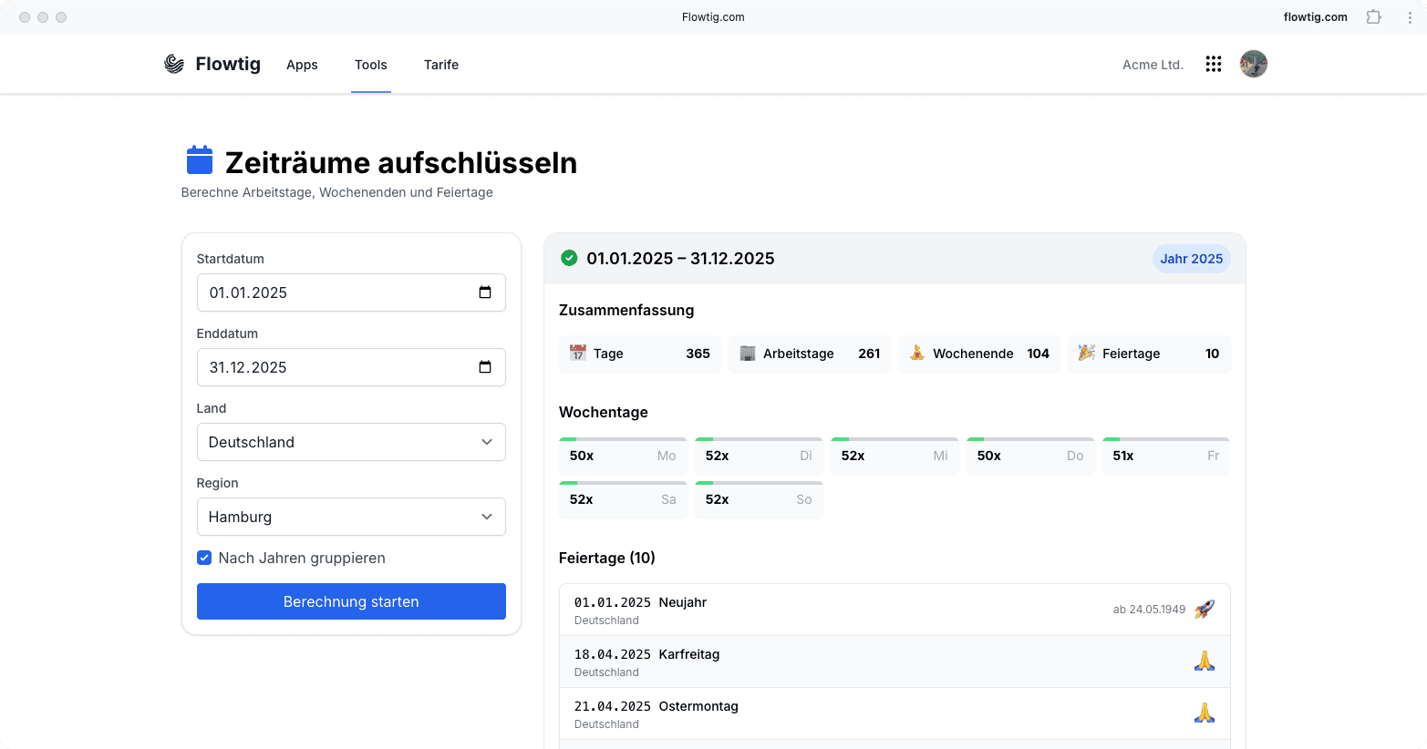Click the Flowtig logo icon

coord(174,64)
